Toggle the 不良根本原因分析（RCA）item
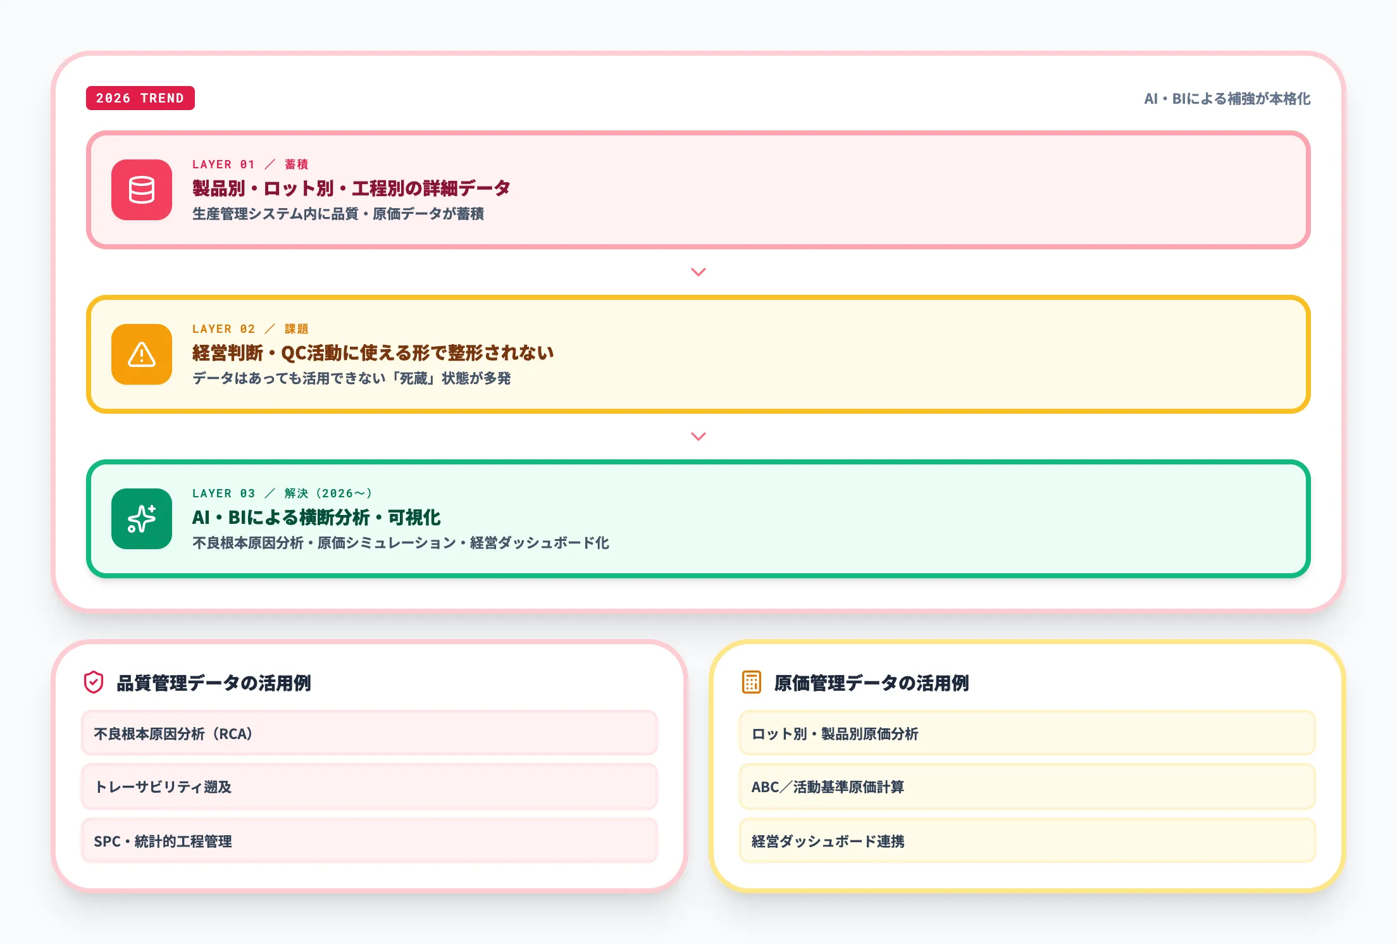Image resolution: width=1397 pixels, height=944 pixels. [x=369, y=733]
